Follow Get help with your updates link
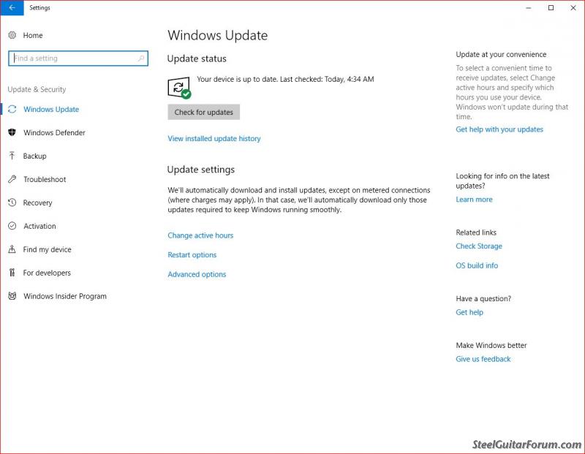This screenshot has width=585, height=454. click(499, 129)
